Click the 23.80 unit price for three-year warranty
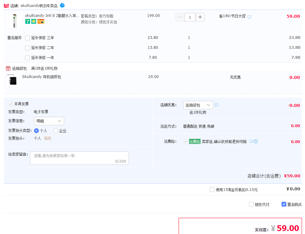The width and height of the screenshot is (305, 234). 153,38
